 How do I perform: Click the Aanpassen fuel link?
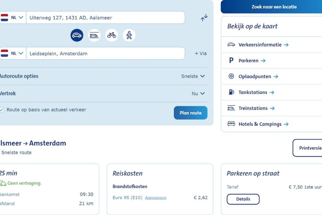click(156, 198)
